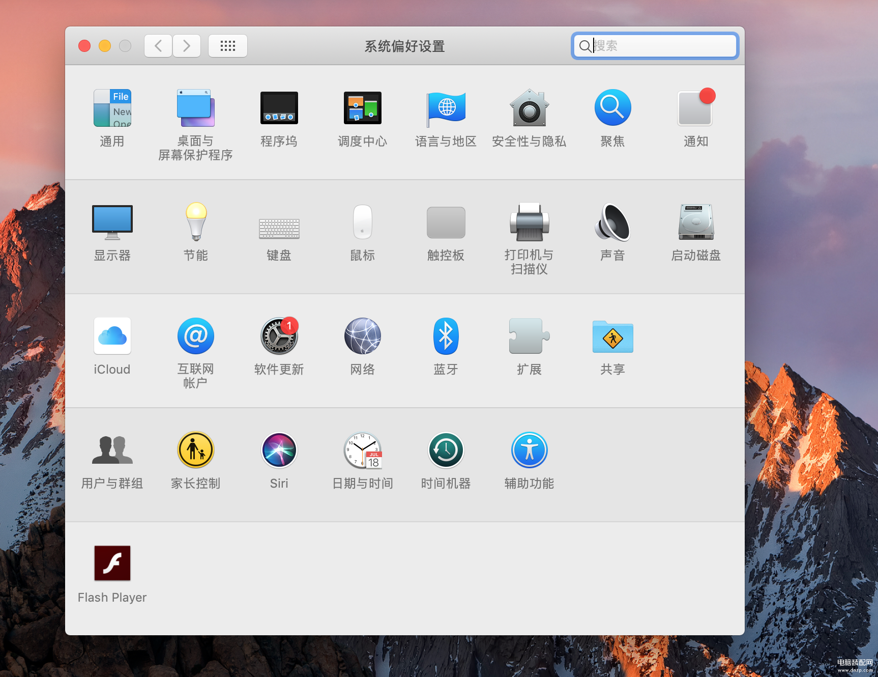Open 调度中心 (Mission Control) icon
878x677 pixels.
(x=363, y=108)
